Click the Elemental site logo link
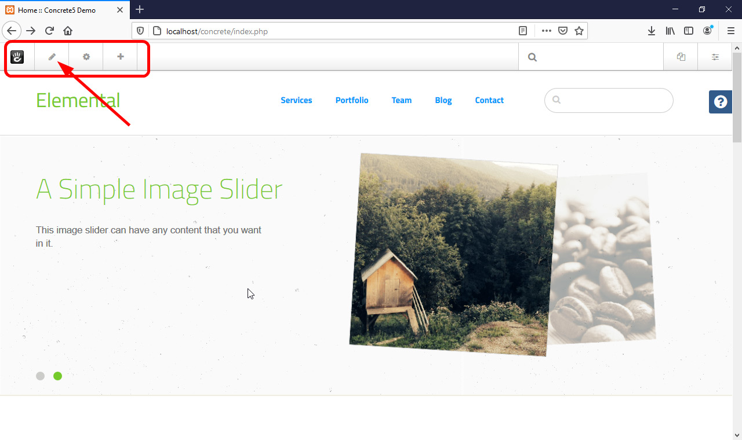Screen dimensions: 742x440 pos(78,100)
